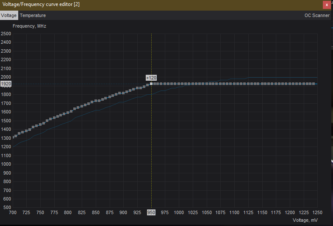Select the last curve point at 1250 mV
Image resolution: width=333 pixels, height=226 pixels.
click(x=314, y=84)
